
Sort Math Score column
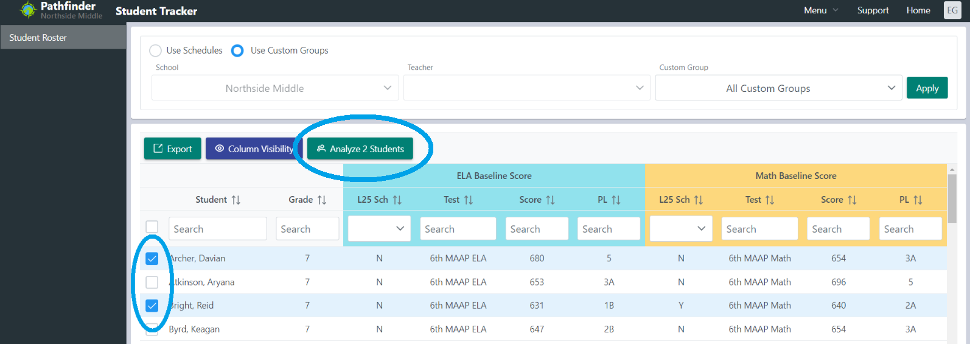[852, 200]
